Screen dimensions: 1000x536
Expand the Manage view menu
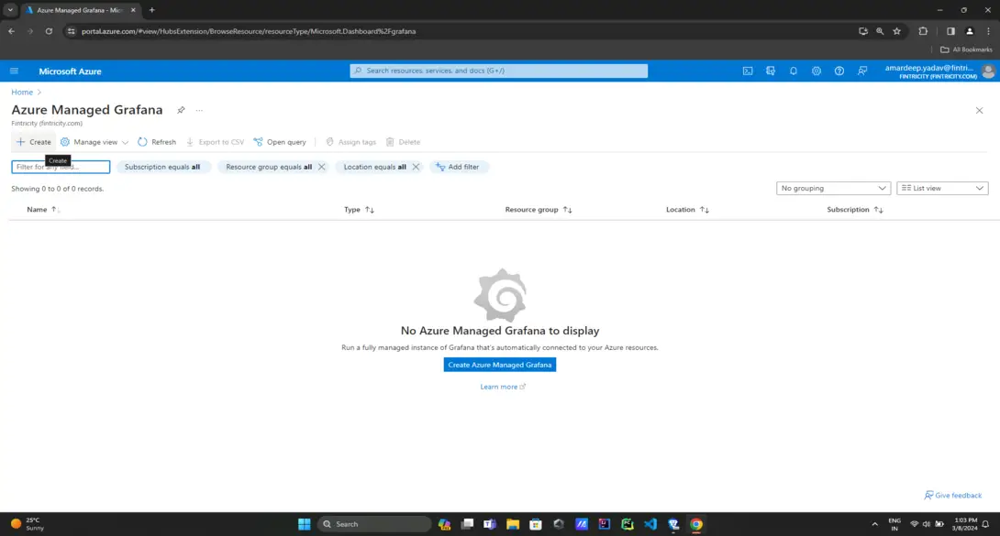point(94,142)
